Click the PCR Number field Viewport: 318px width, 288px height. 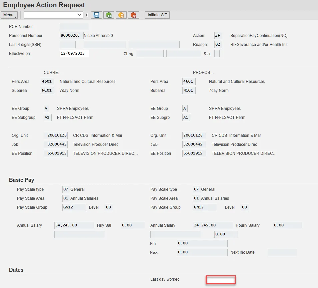click(x=74, y=27)
